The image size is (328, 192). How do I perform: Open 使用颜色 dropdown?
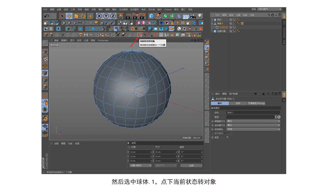click(253, 129)
